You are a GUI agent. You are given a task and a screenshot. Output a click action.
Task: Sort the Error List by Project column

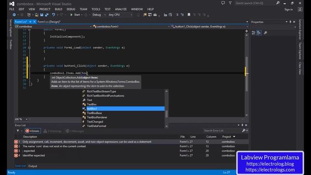(x=226, y=137)
